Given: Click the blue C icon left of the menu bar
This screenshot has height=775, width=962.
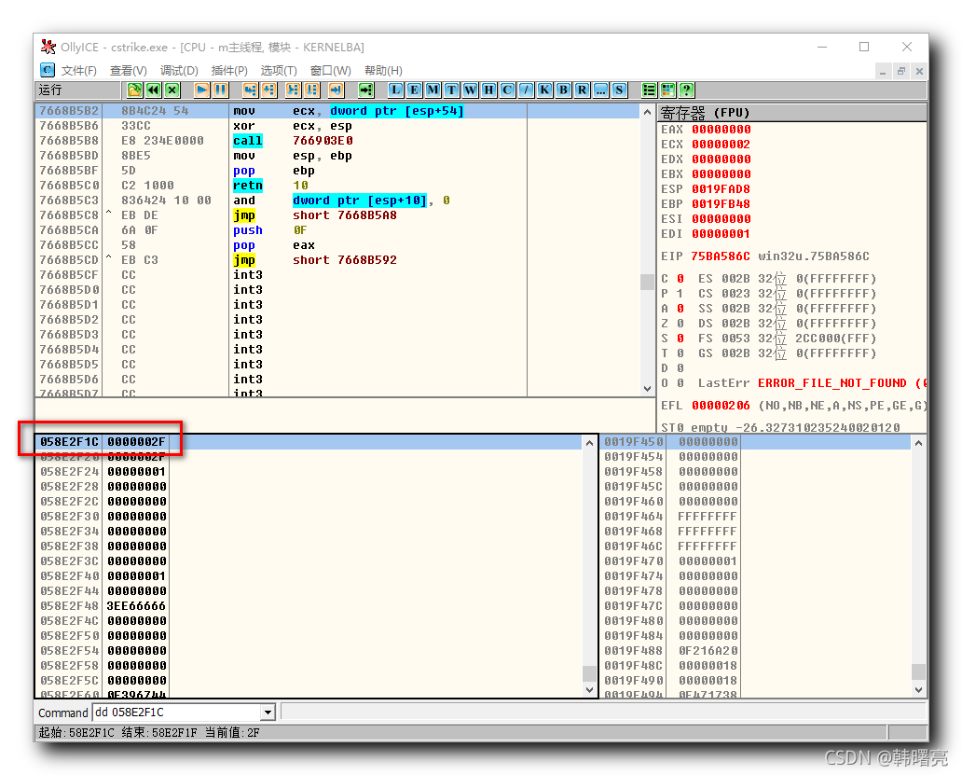Looking at the screenshot, I should pos(48,70).
